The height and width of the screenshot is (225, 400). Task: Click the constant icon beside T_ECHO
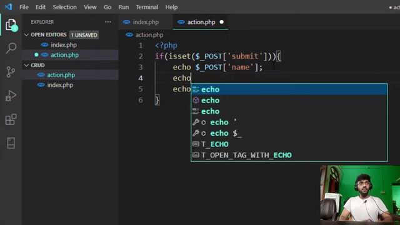pyautogui.click(x=196, y=144)
